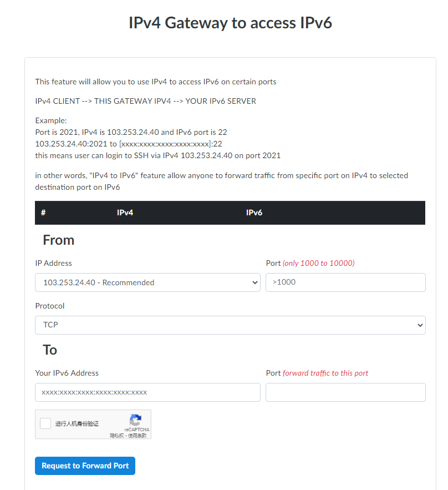Open the reCAPTCHA 隐私权 privacy link
The width and height of the screenshot is (448, 490).
click(x=118, y=436)
